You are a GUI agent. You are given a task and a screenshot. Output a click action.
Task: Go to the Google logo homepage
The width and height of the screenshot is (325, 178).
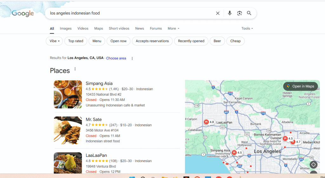click(x=23, y=13)
